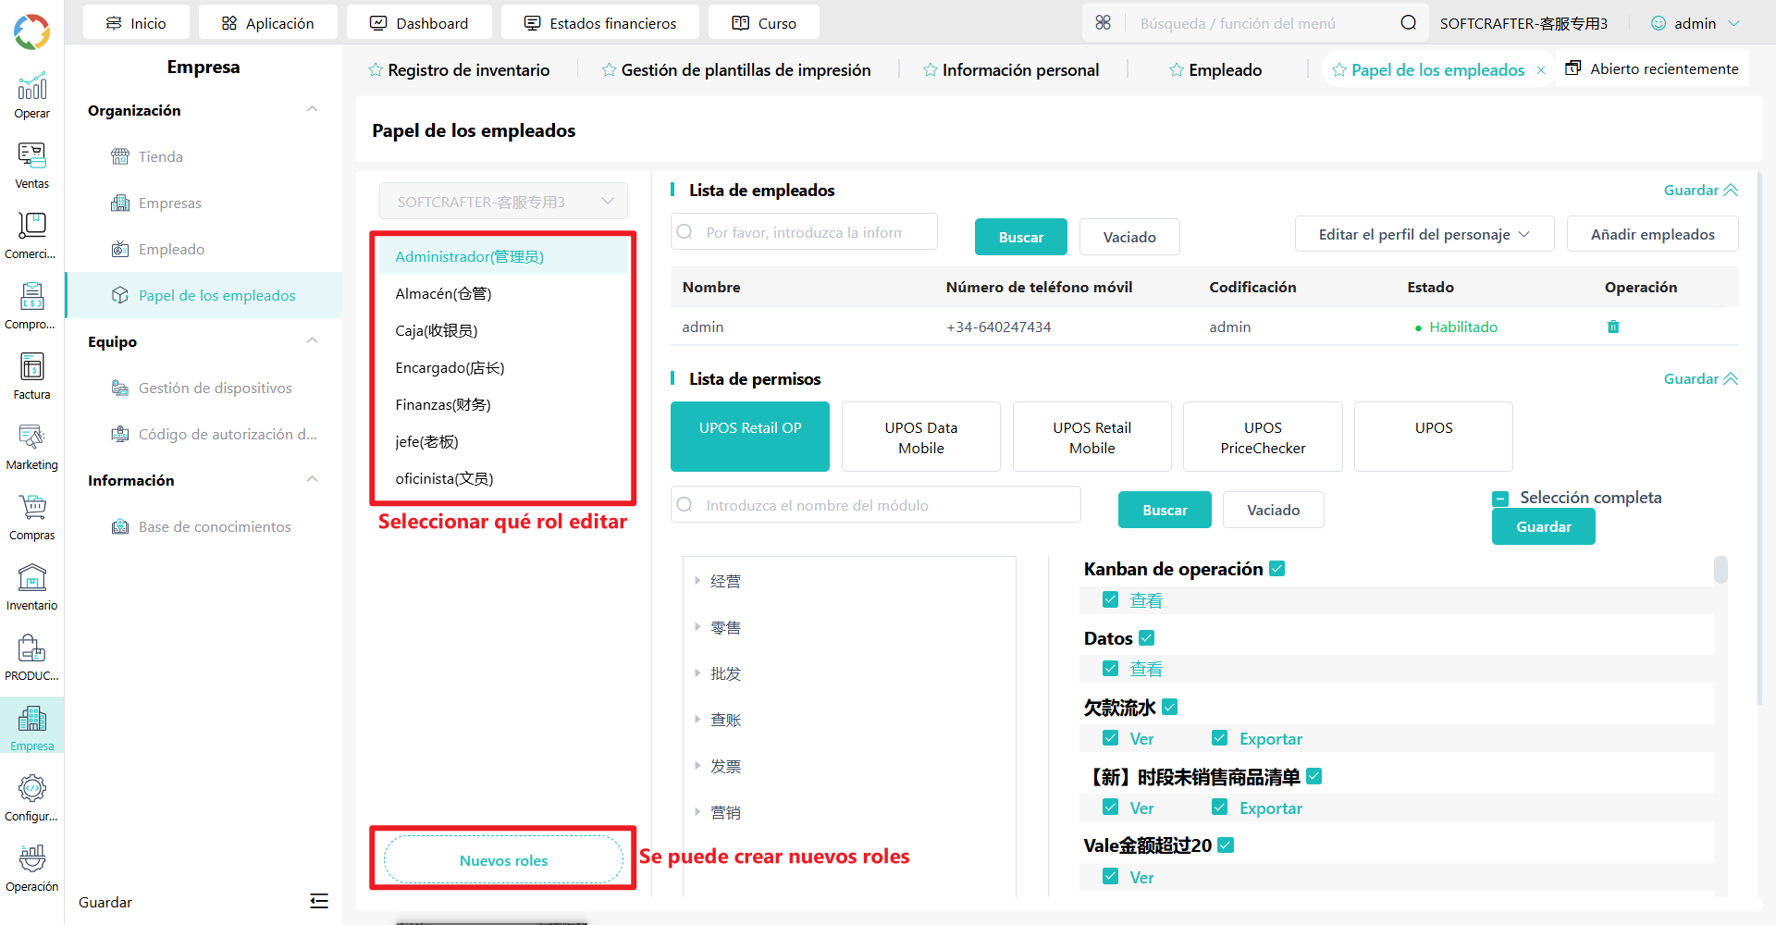Click the Añadir empleados button
1776x925 pixels.
(1652, 234)
